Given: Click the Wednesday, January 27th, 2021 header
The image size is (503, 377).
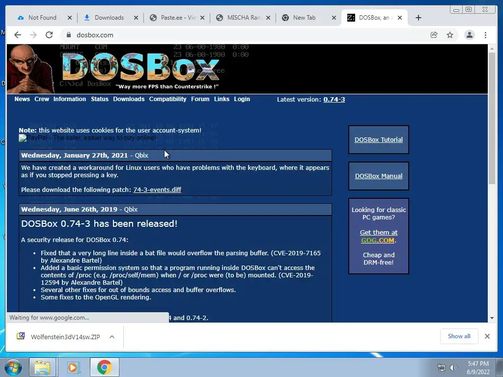Looking at the screenshot, I should [x=175, y=156].
